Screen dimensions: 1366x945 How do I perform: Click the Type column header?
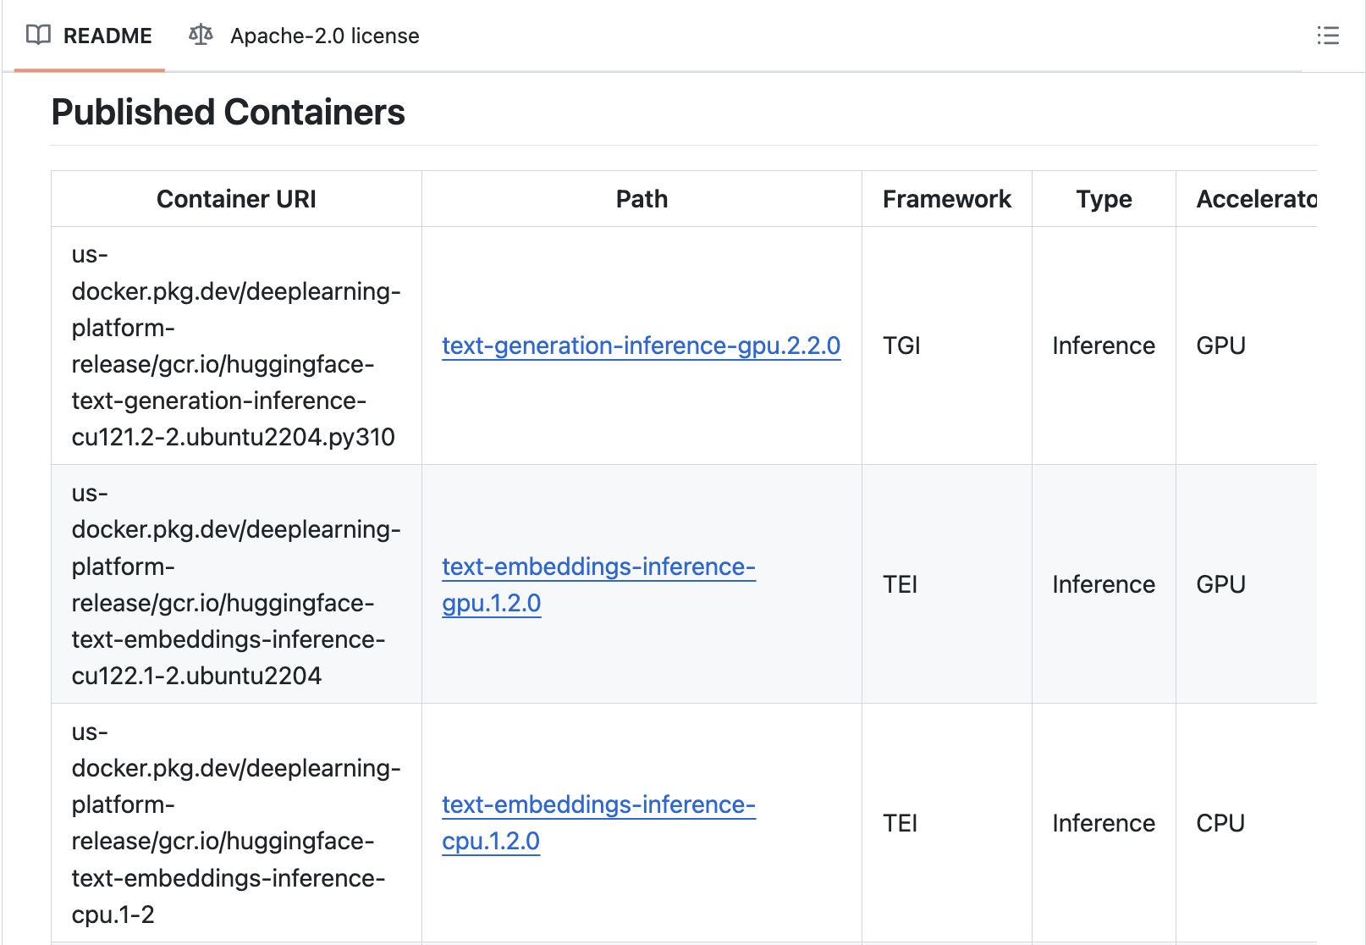click(x=1104, y=199)
